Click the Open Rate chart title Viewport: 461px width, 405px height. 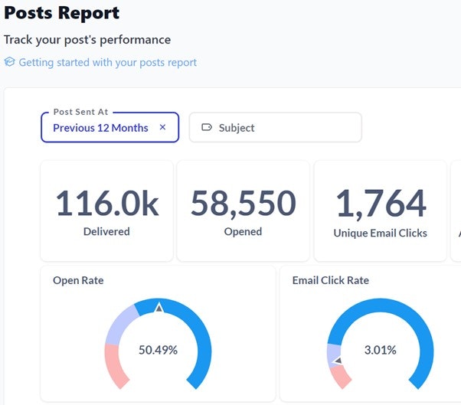click(78, 280)
